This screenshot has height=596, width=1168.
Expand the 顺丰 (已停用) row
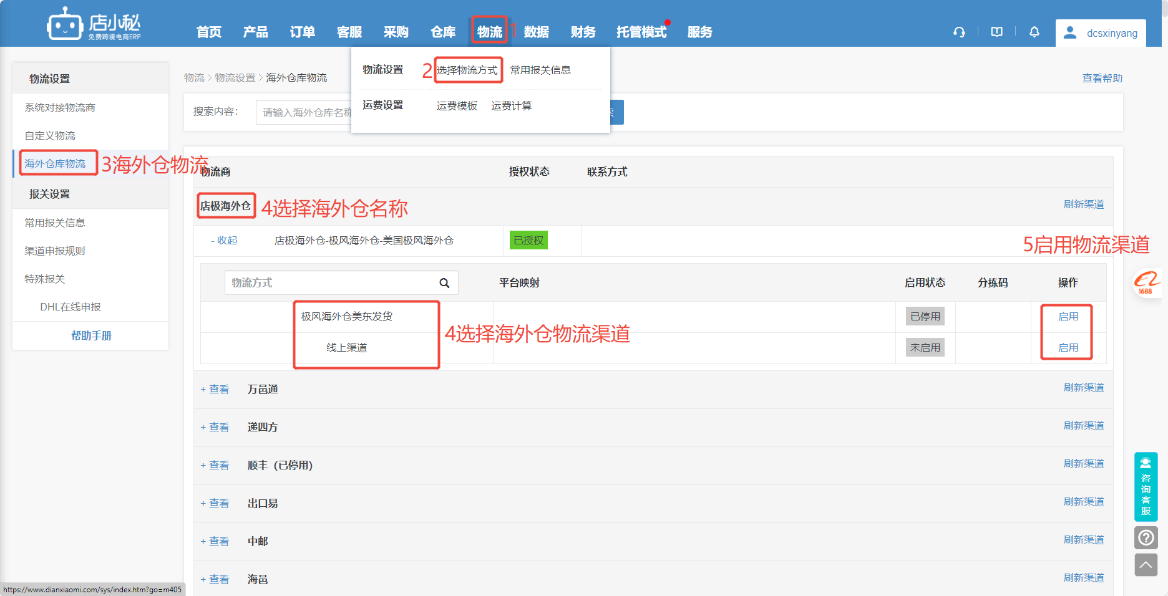click(x=215, y=466)
